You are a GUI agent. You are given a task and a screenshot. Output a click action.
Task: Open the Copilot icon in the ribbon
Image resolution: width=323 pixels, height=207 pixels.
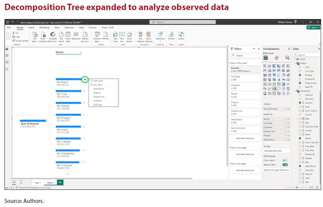pos(181,34)
